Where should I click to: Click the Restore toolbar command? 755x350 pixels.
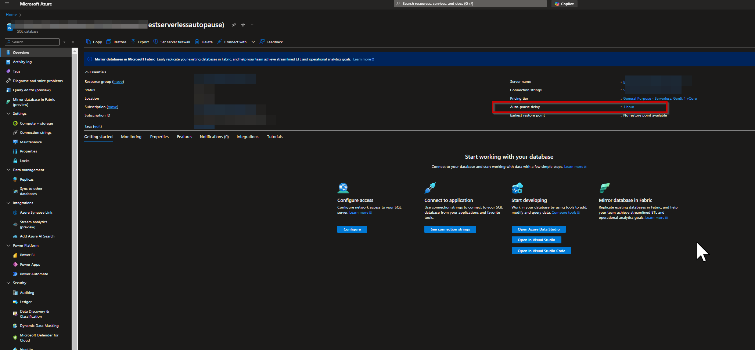116,42
